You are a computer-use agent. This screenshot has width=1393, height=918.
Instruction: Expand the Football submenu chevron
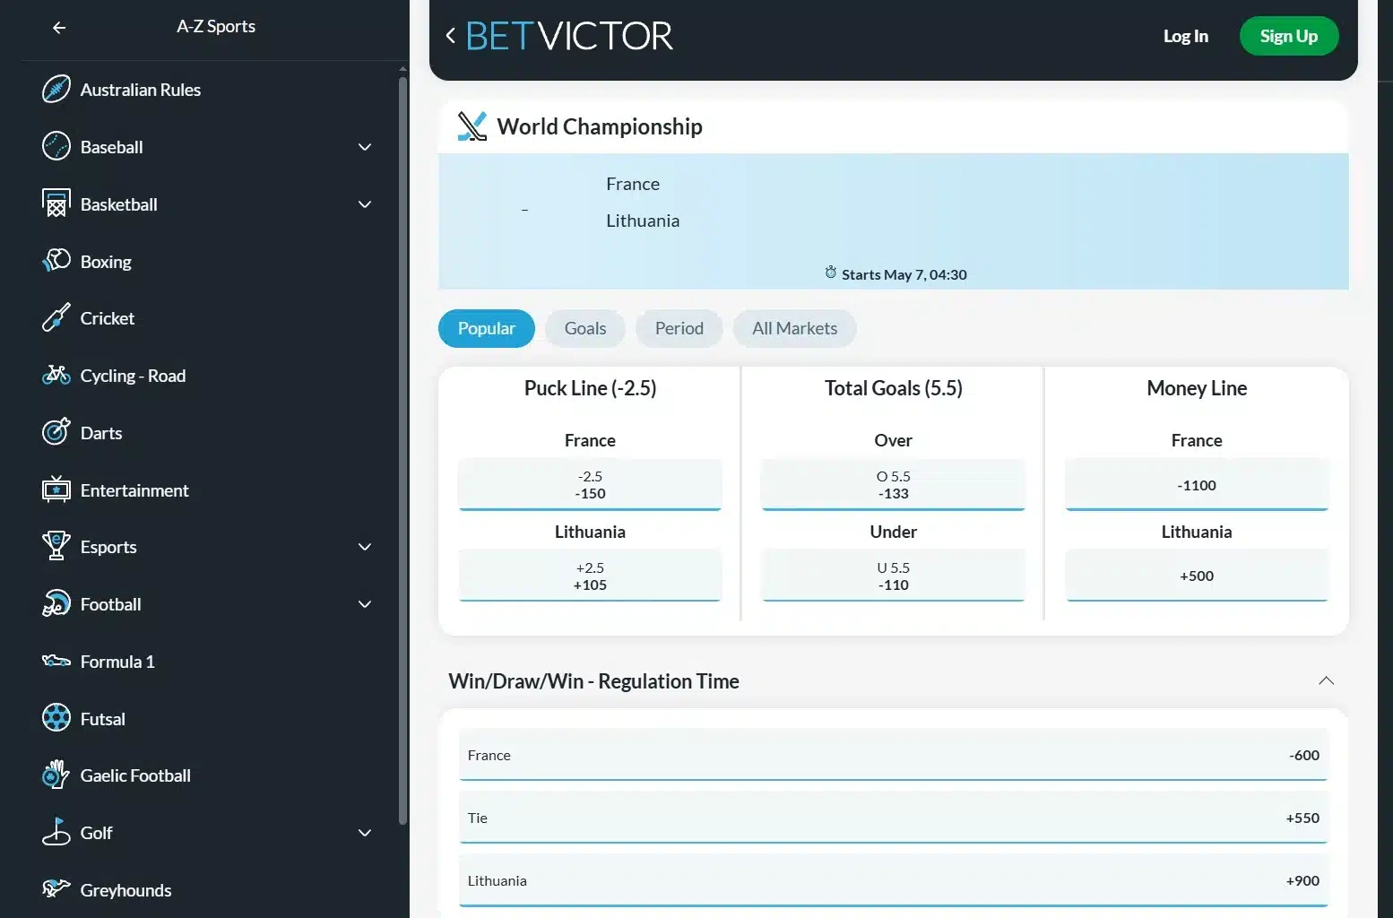[x=365, y=604]
